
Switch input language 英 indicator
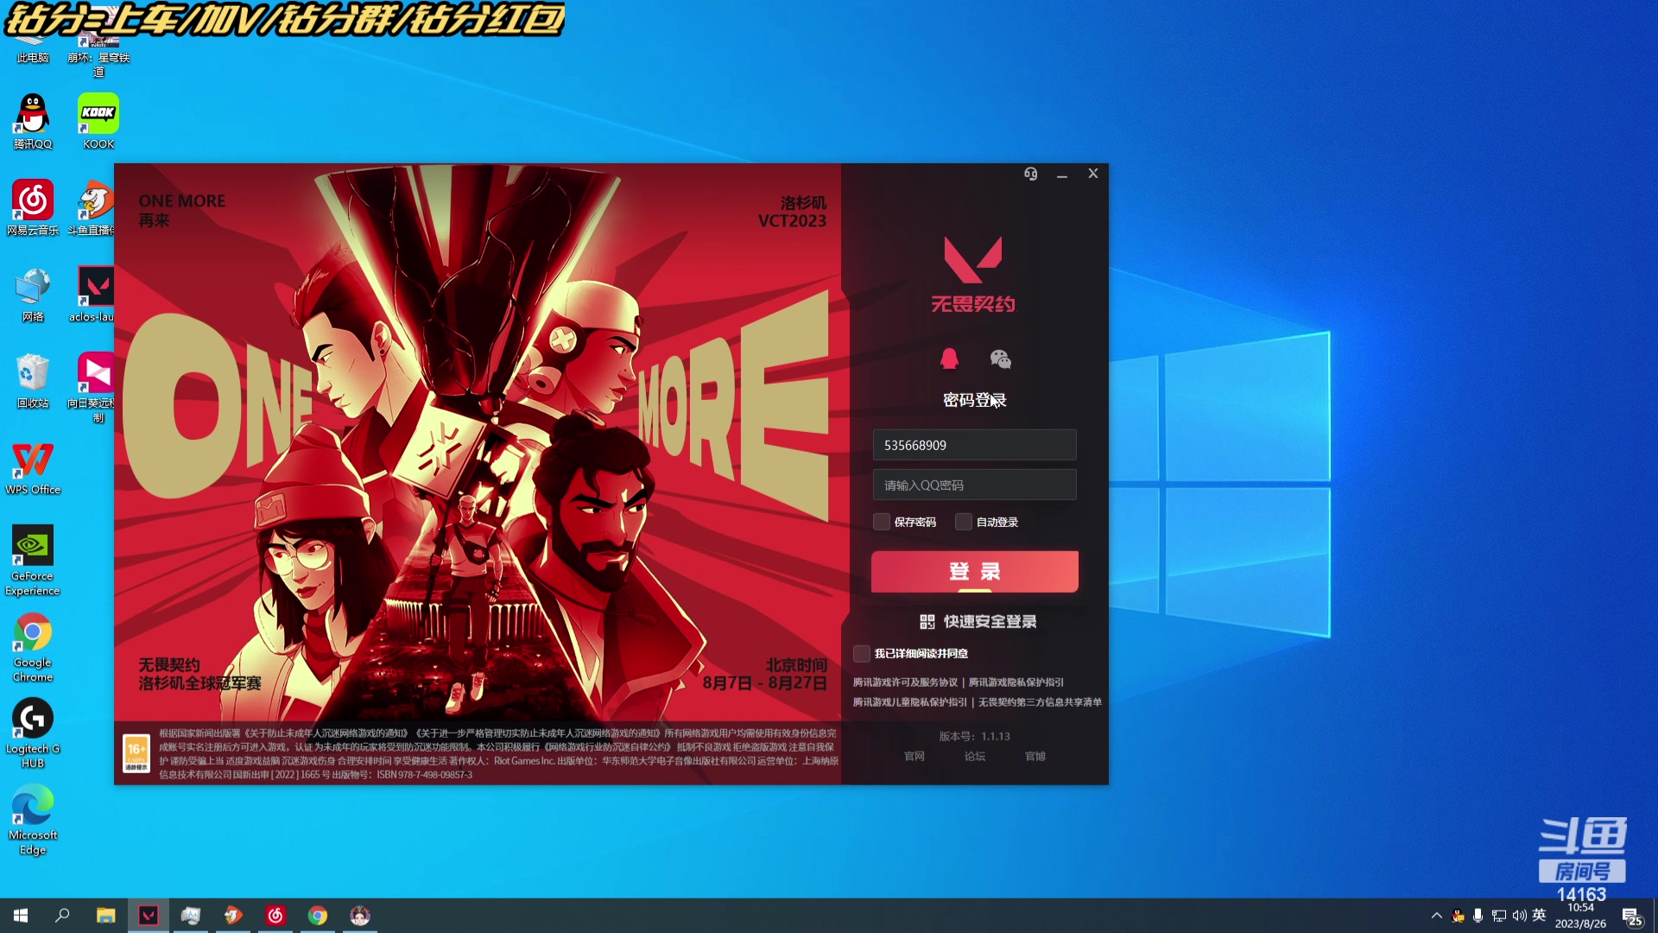coord(1539,916)
